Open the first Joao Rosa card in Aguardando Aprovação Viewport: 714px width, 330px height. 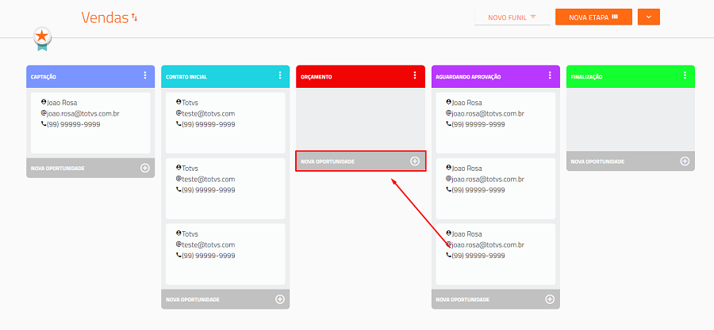tap(495, 123)
